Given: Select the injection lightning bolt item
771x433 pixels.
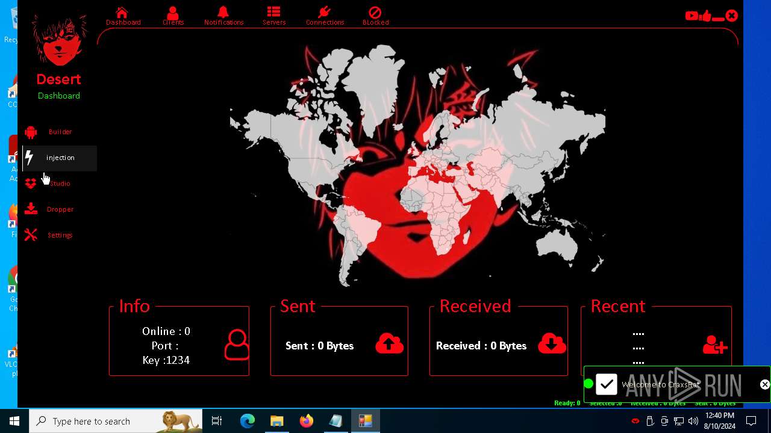Looking at the screenshot, I should click(60, 158).
